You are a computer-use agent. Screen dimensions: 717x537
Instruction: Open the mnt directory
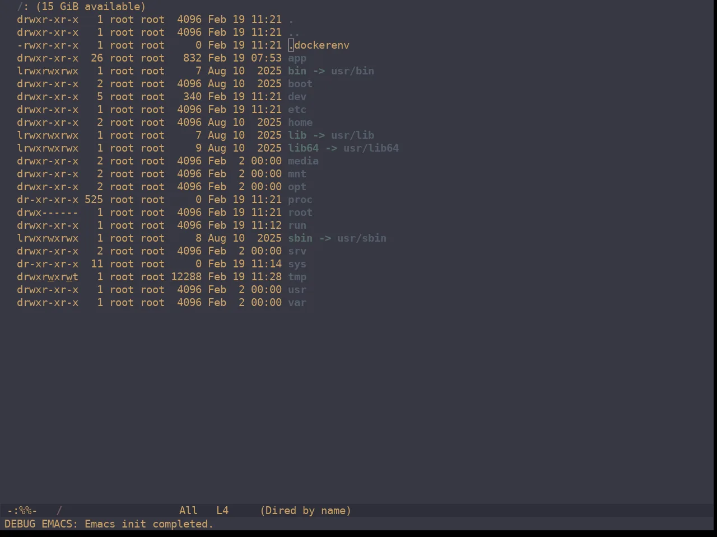tap(297, 174)
